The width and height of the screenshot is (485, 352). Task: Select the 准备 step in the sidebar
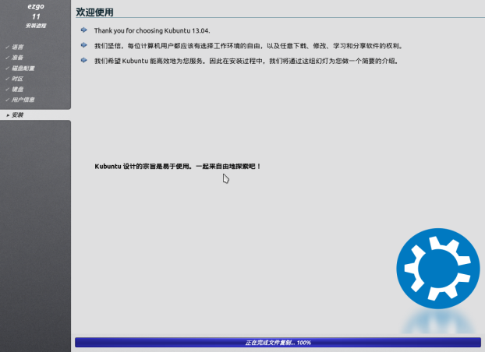point(18,58)
